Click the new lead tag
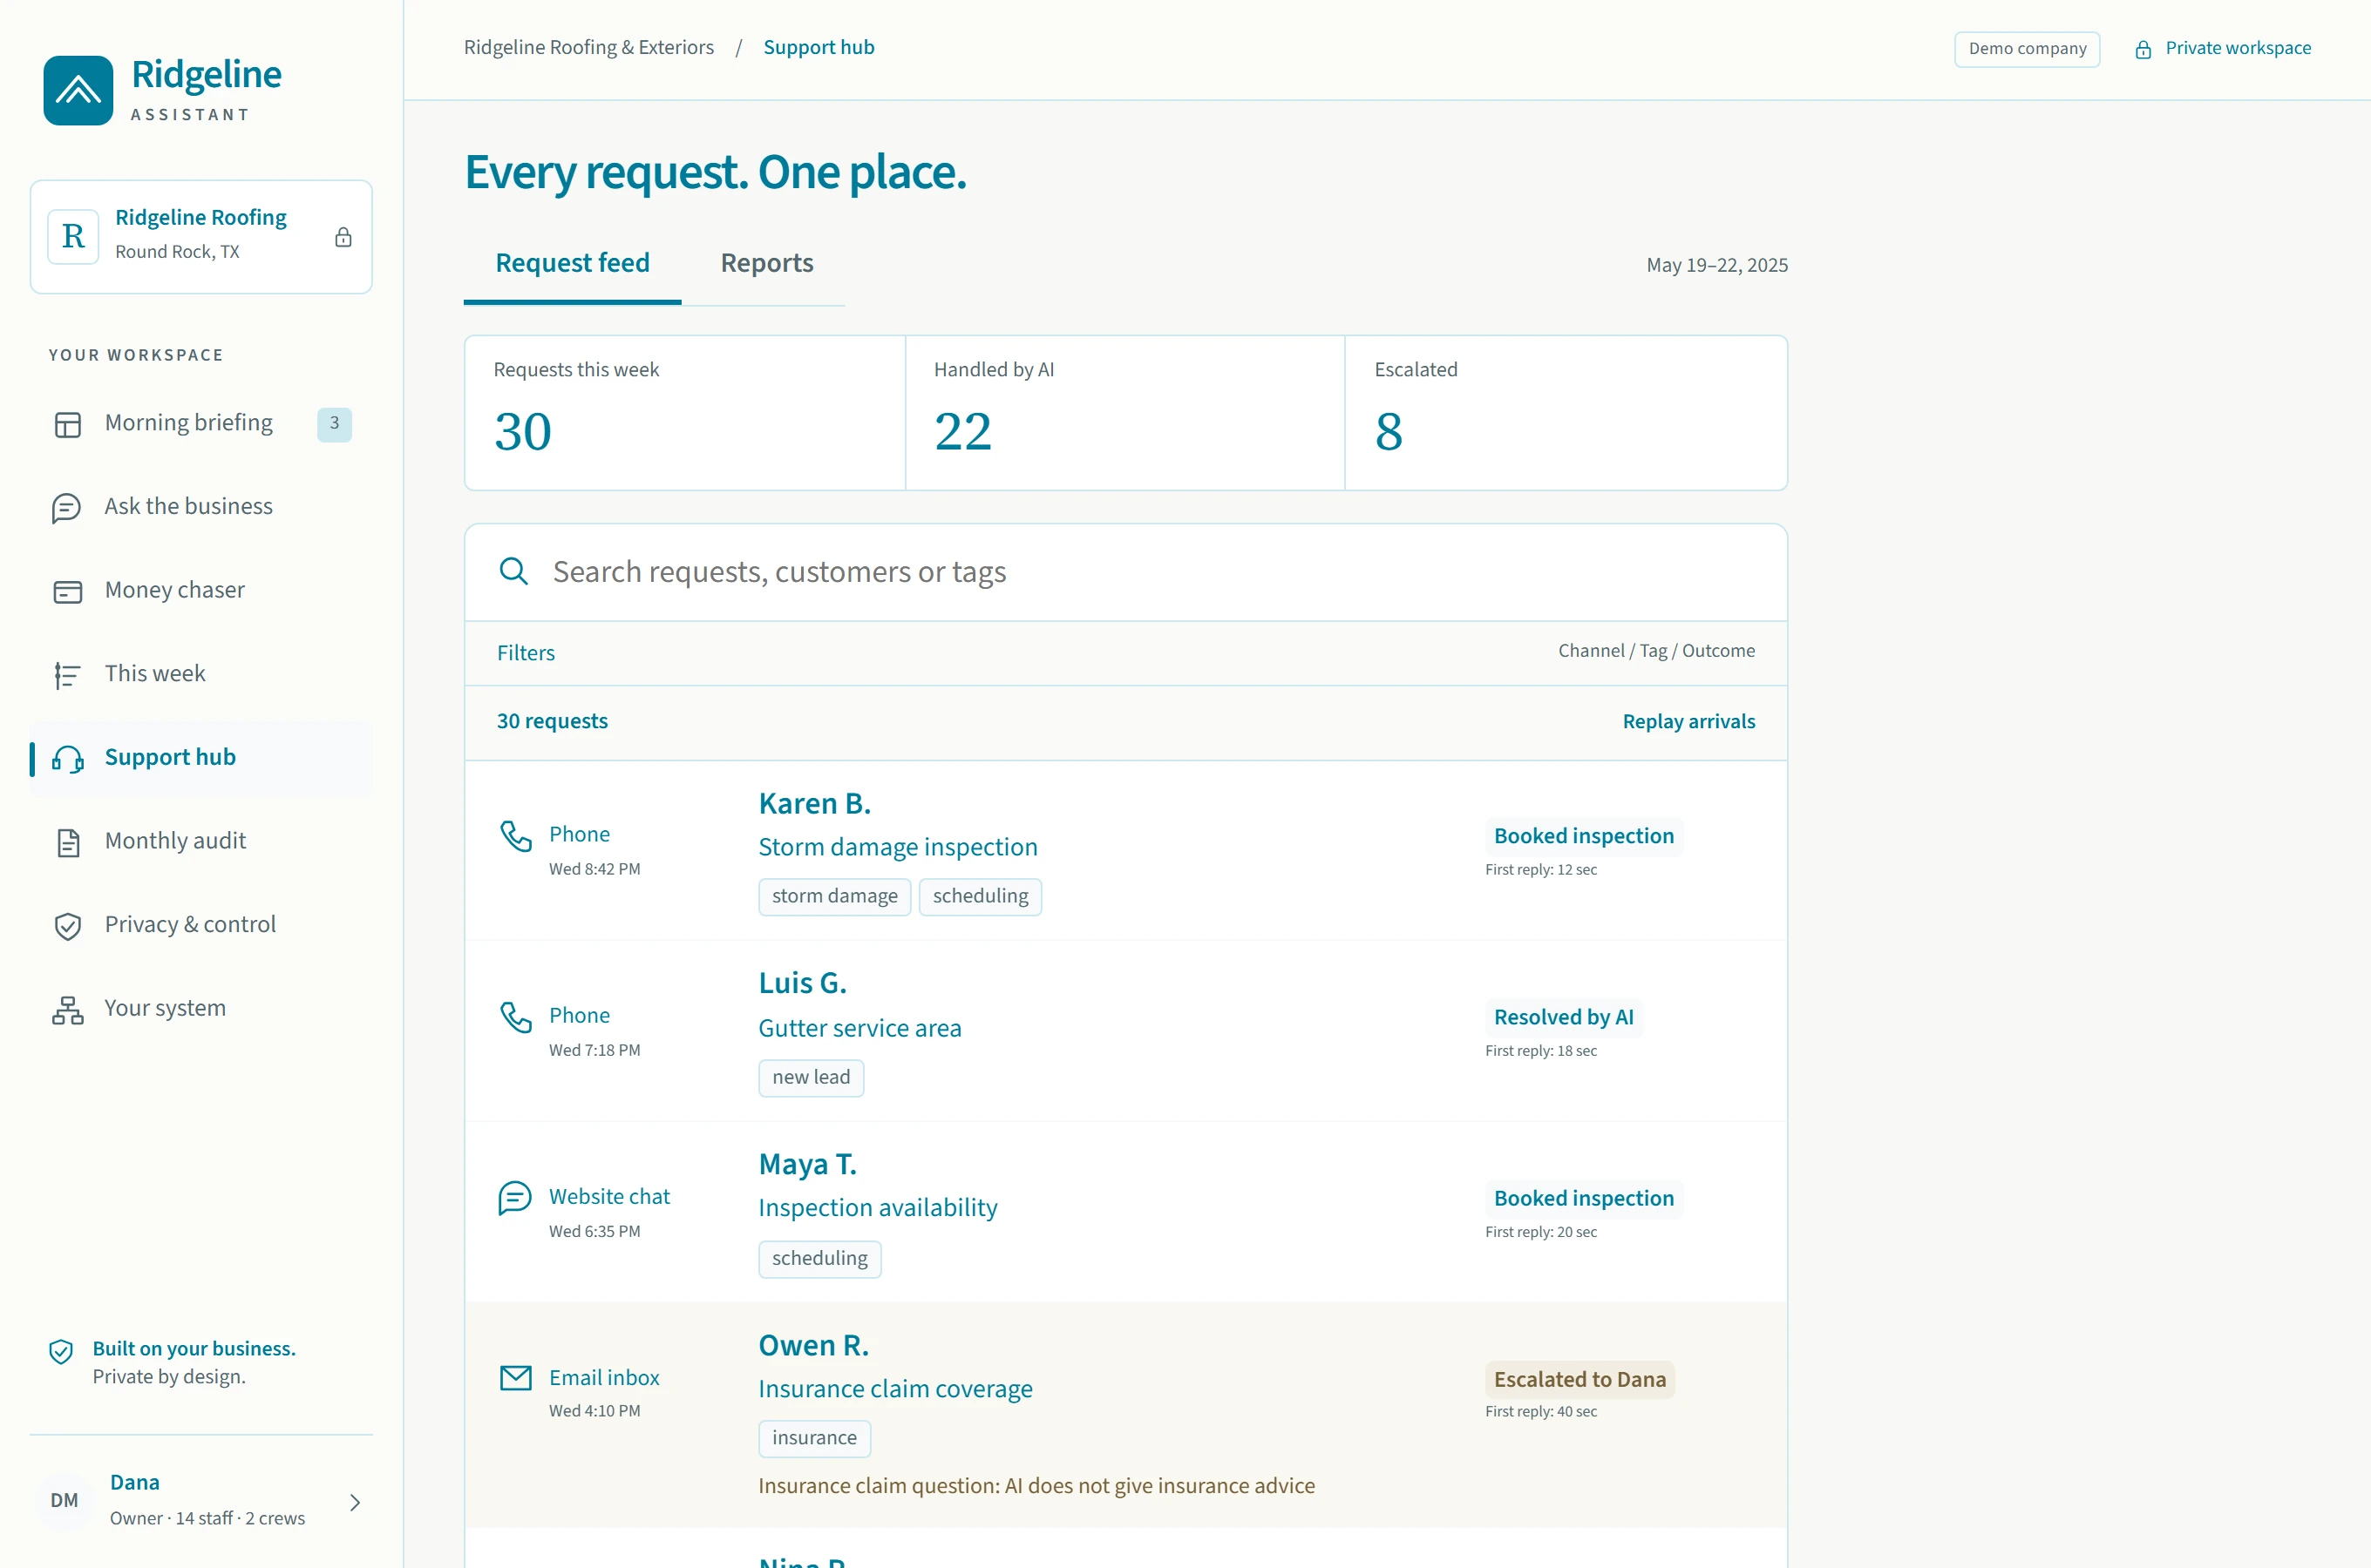Image resolution: width=2371 pixels, height=1568 pixels. [x=811, y=1078]
